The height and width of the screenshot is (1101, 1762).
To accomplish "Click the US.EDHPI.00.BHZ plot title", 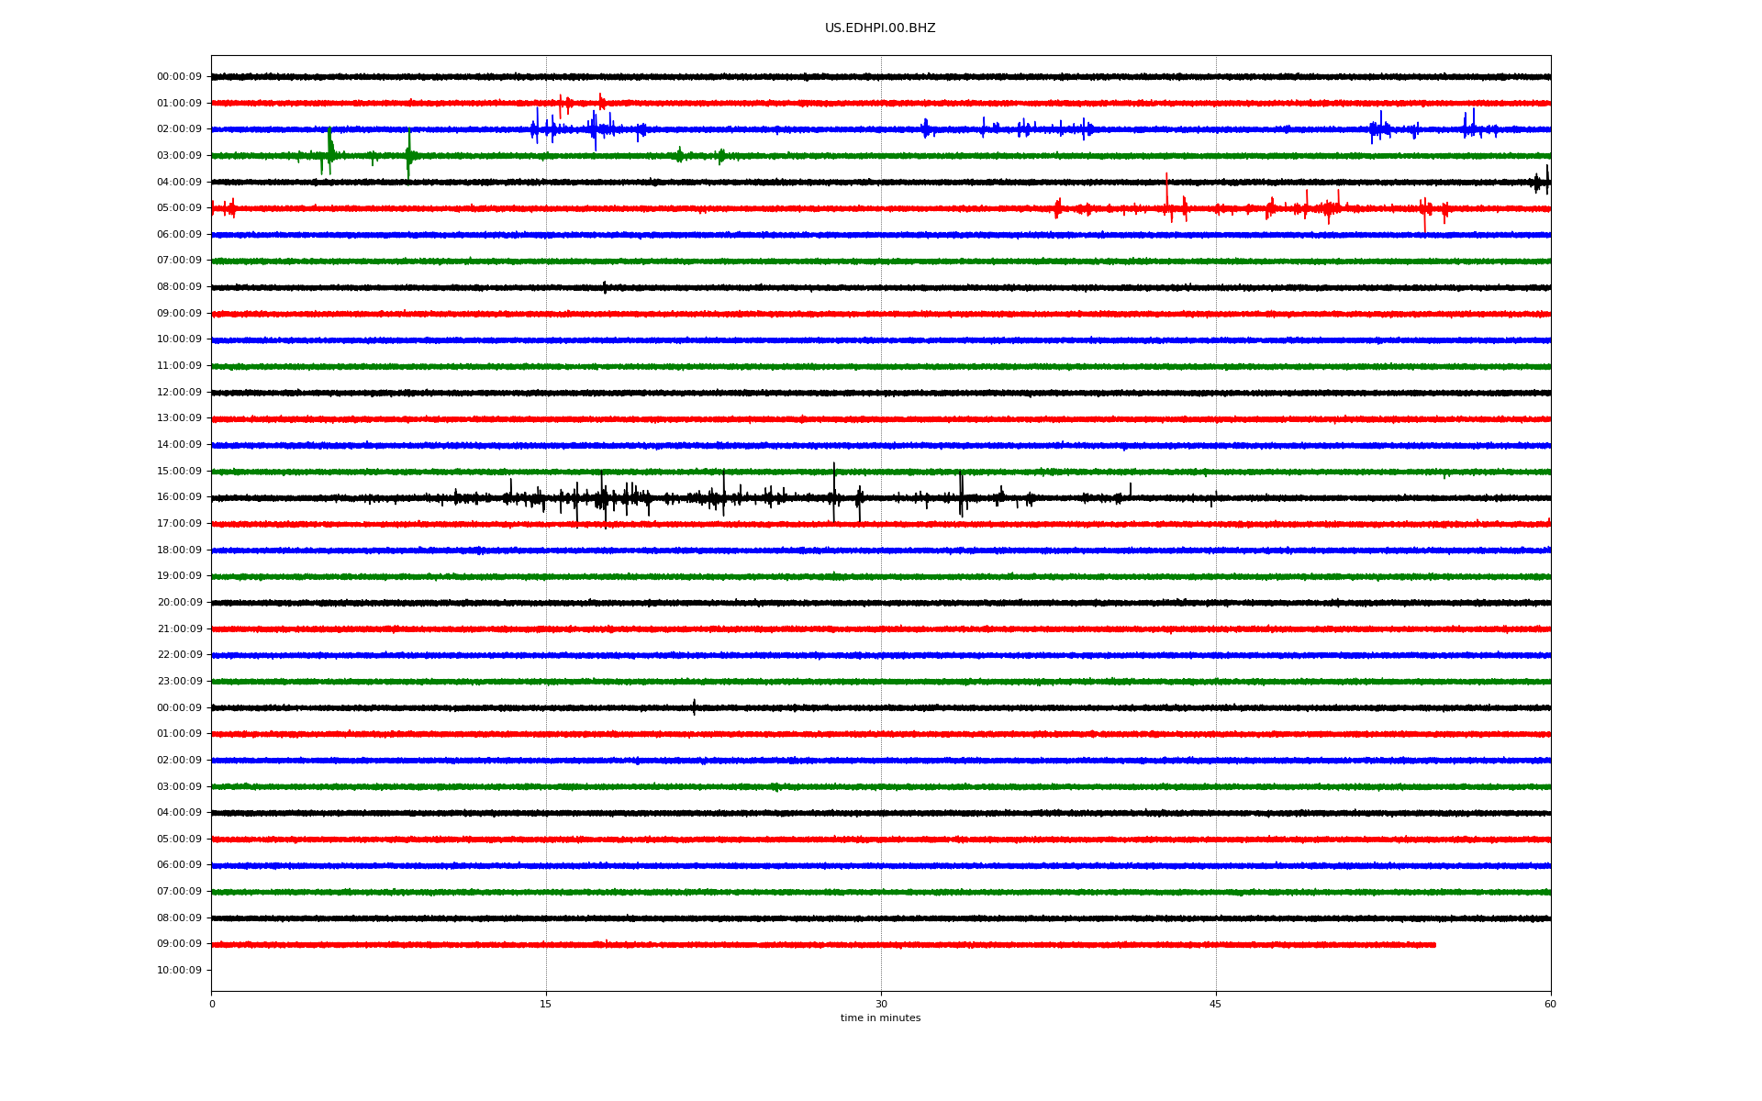I will click(x=880, y=28).
